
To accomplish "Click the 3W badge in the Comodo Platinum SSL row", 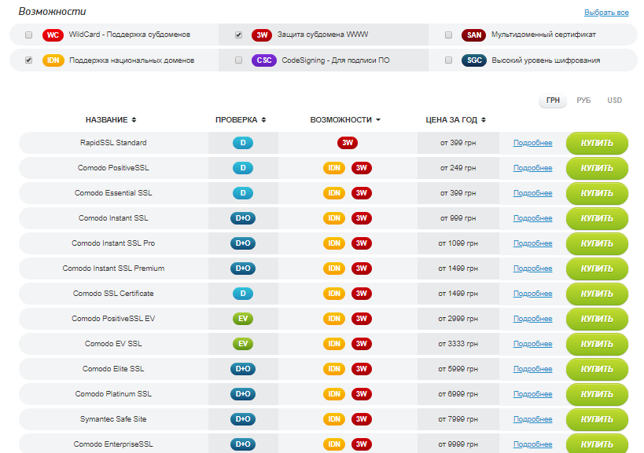I will pyautogui.click(x=362, y=394).
